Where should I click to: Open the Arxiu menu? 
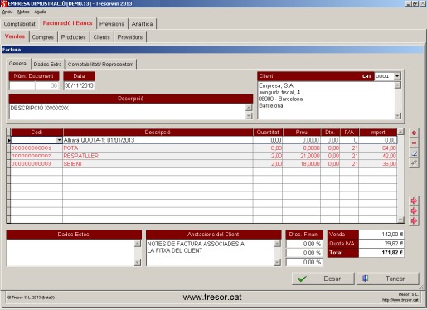point(7,12)
